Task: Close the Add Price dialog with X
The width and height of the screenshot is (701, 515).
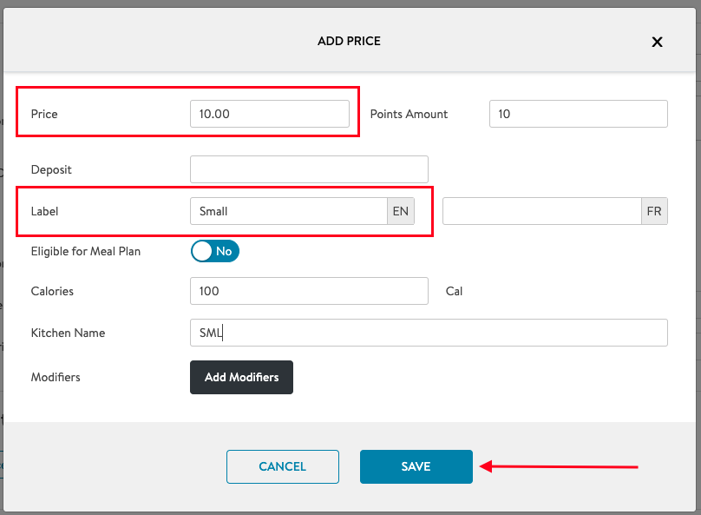Action: tap(657, 42)
